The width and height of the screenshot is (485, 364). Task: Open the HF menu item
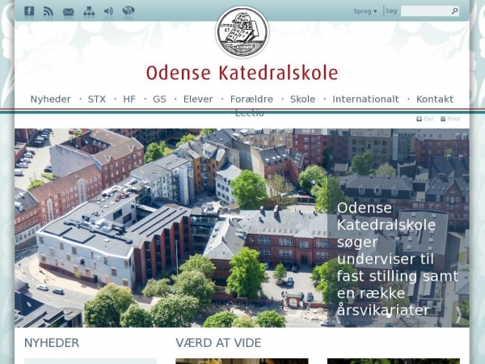click(x=129, y=99)
